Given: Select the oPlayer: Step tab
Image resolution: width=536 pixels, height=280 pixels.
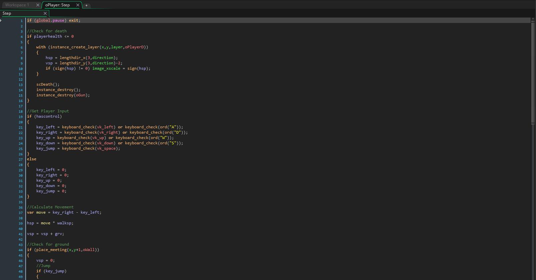Looking at the screenshot, I should [57, 5].
